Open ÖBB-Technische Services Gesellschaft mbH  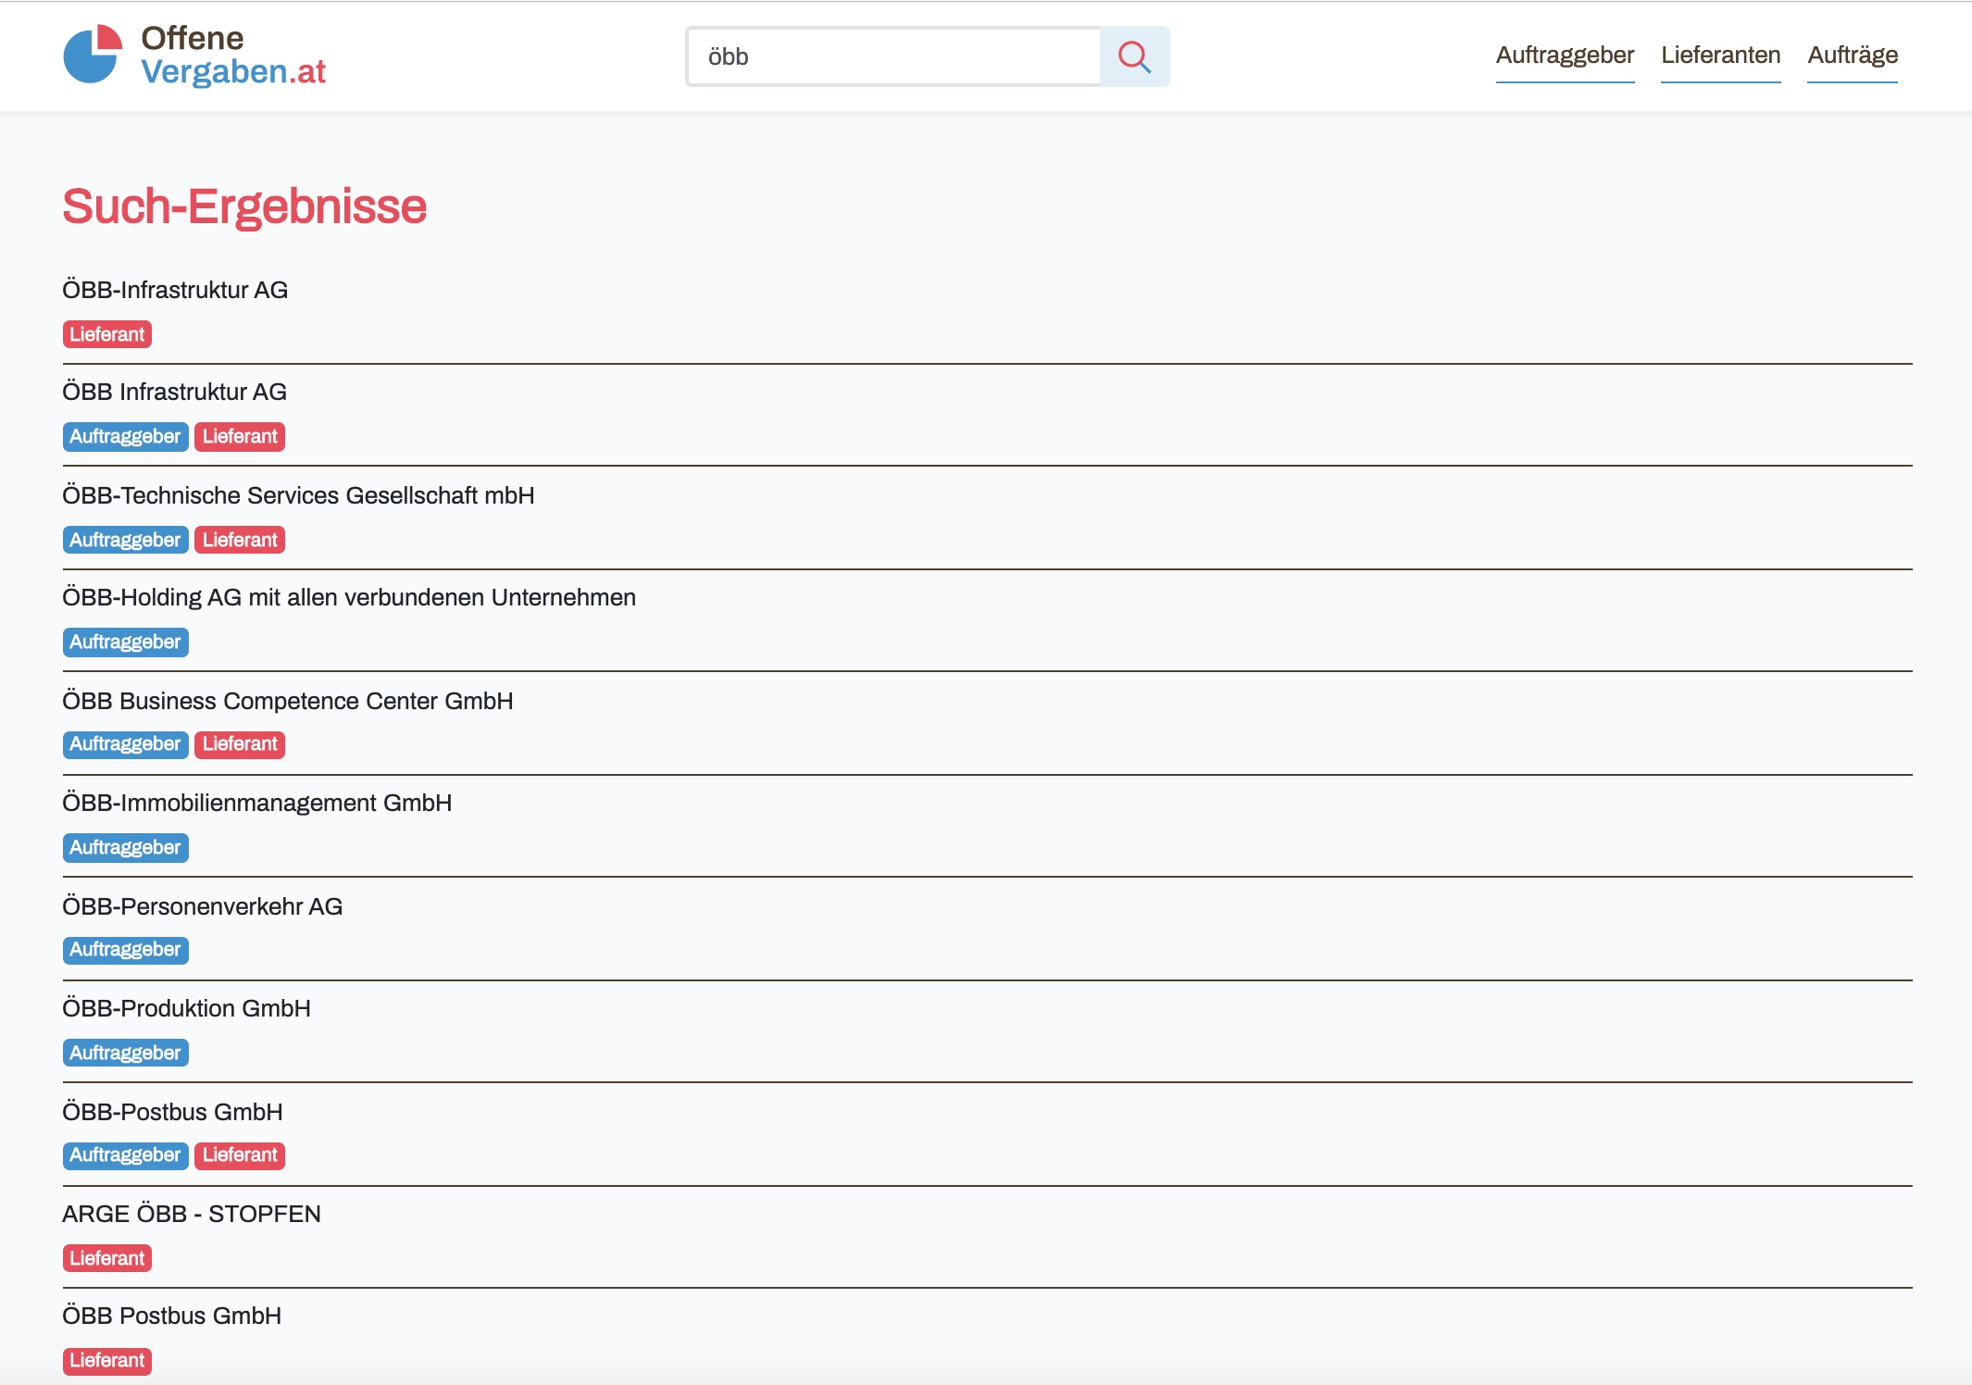pos(298,495)
